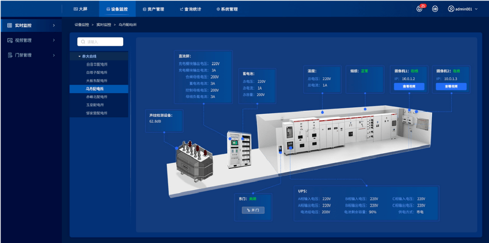Image resolution: width=489 pixels, height=243 pixels.
Task: Click the 烟感 正常 status text
Action: pyautogui.click(x=364, y=71)
